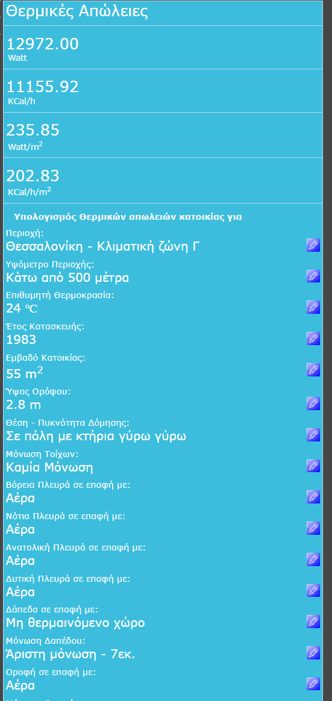Edit Εμβαδό Κατοικίας 55 m² using pencil icon

pos(313,370)
